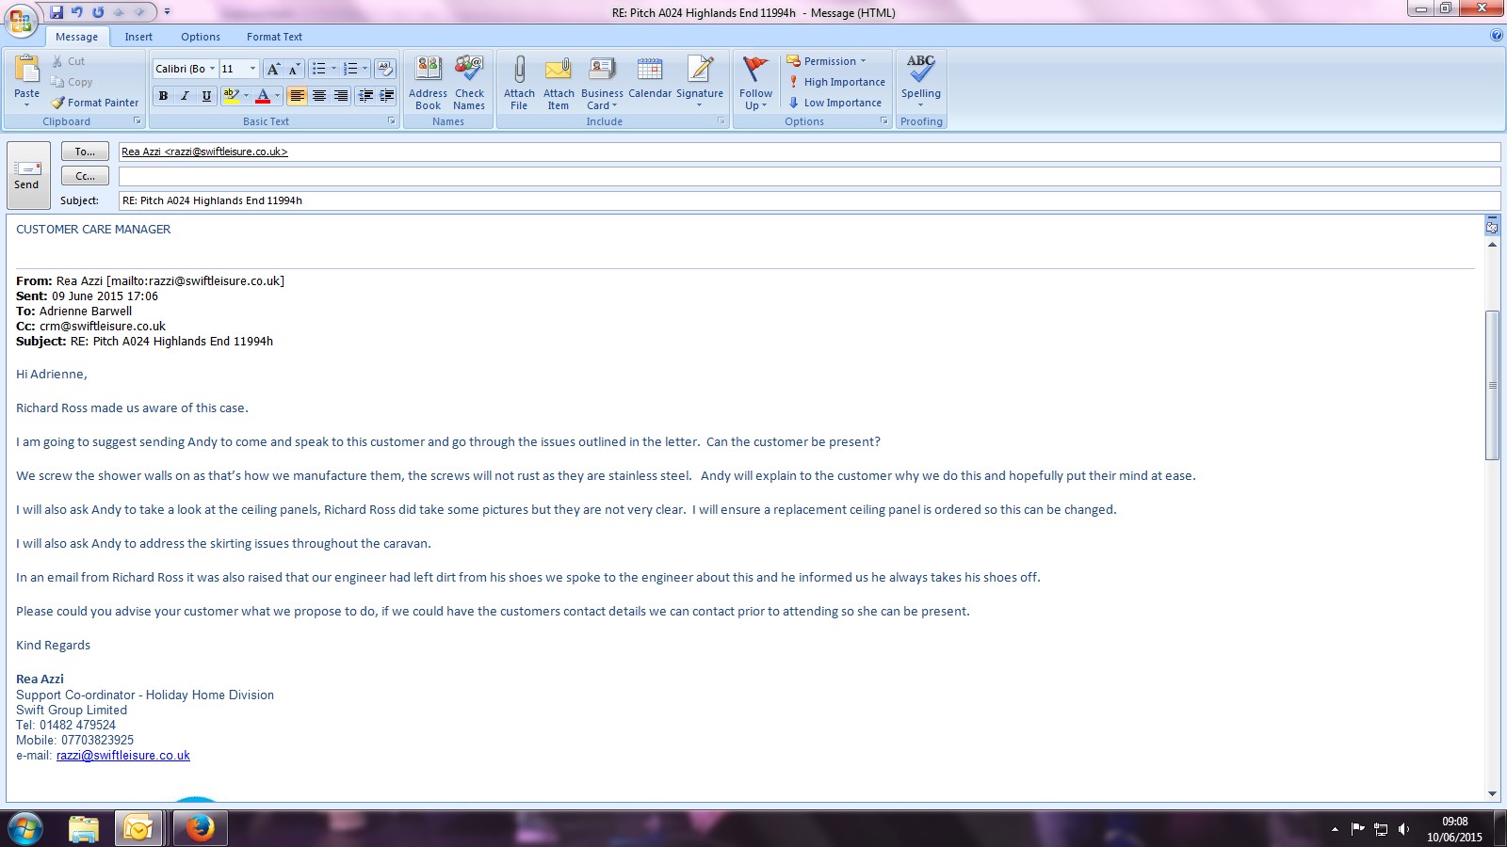The image size is (1507, 847).
Task: Click in the To address field
Action: (x=809, y=152)
